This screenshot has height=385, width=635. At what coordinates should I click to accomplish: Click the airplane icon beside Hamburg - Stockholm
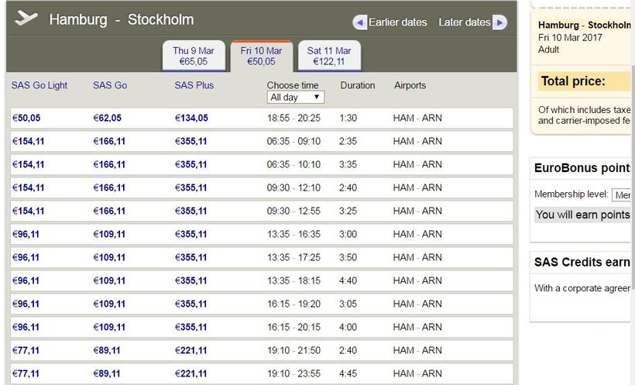[26, 19]
